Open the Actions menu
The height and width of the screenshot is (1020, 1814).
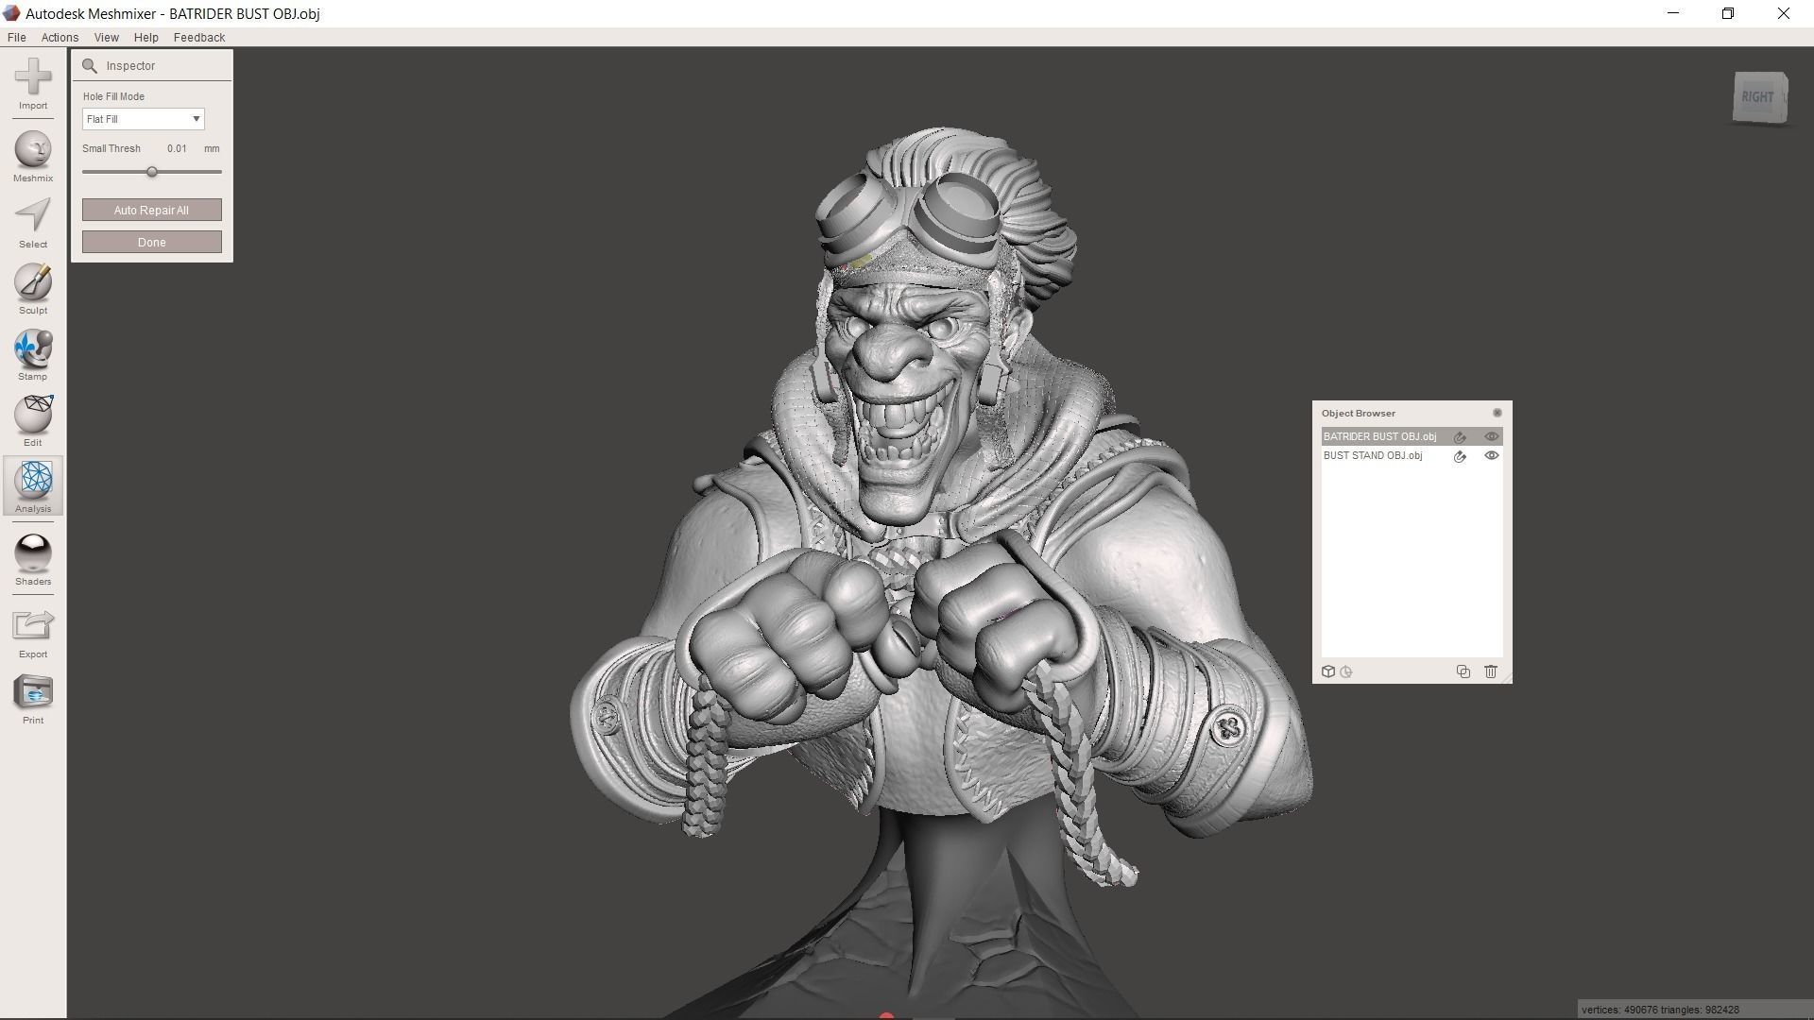click(x=60, y=37)
